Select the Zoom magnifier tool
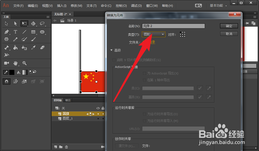The height and width of the screenshot is (151, 259). (24, 63)
